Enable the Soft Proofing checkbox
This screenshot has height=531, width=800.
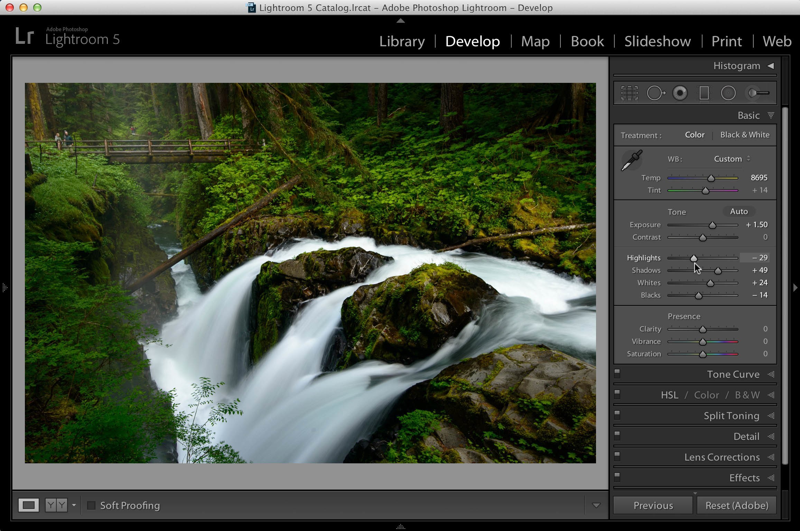91,505
